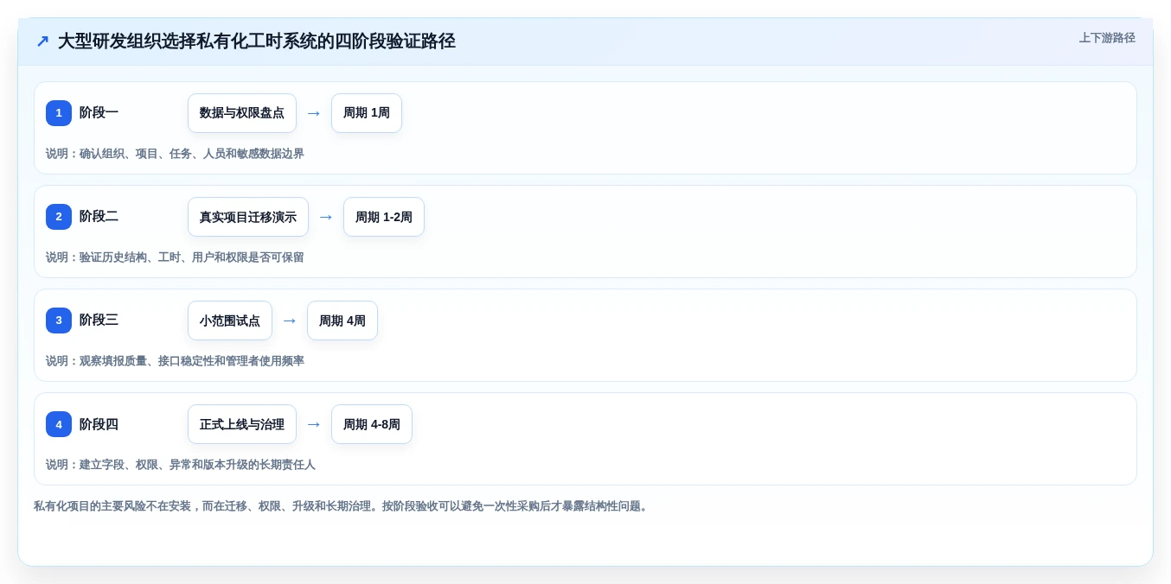Click the description 说明：确认组织、项目、任务、人员和敏感数据边界
Viewport: 1171px width, 584px height.
tap(175, 154)
